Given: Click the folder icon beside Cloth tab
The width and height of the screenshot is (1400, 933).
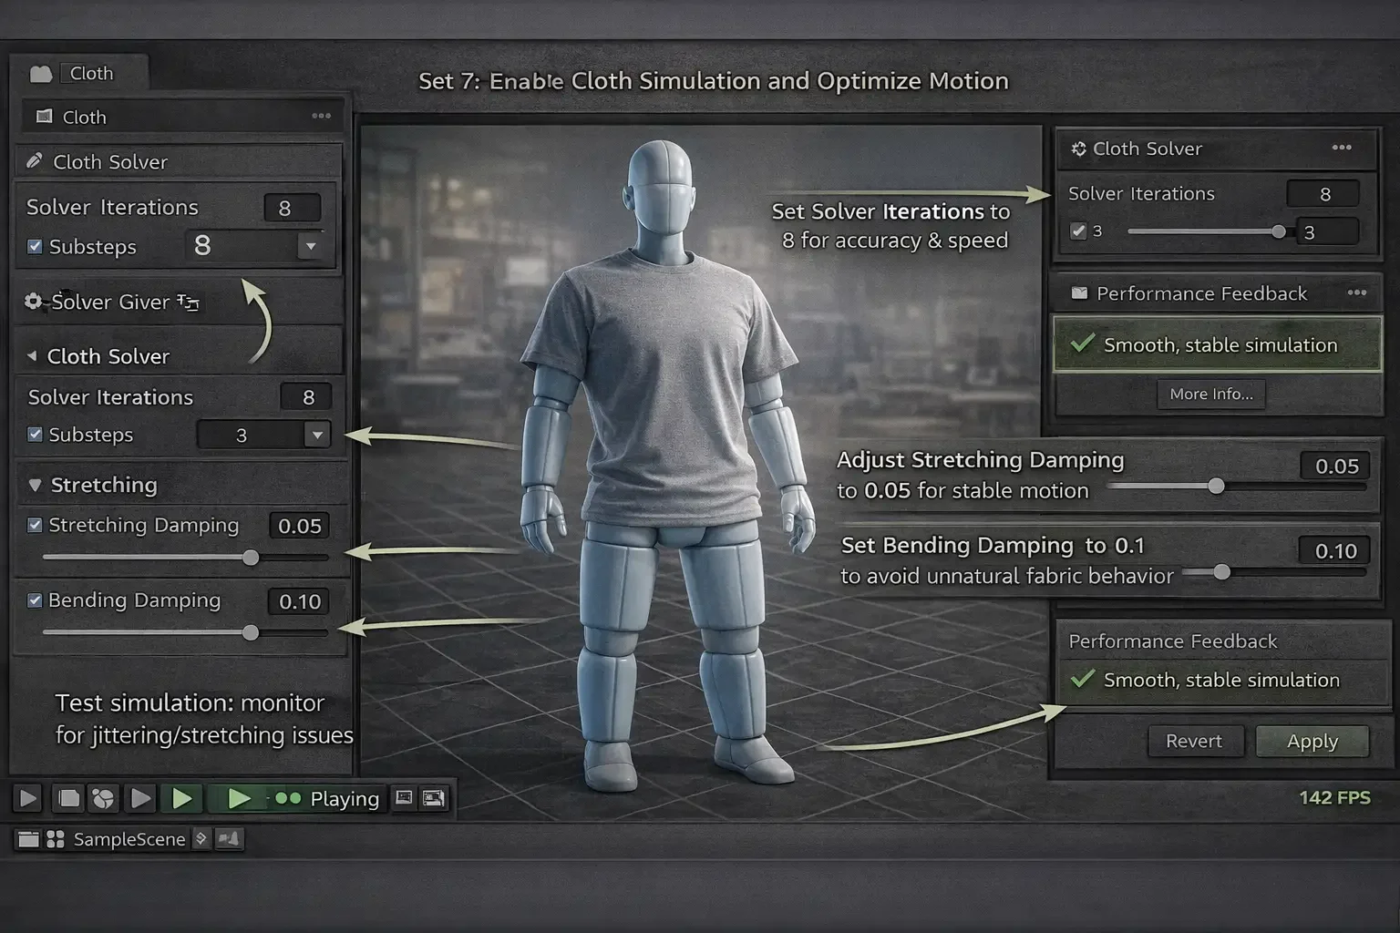Looking at the screenshot, I should (40, 73).
